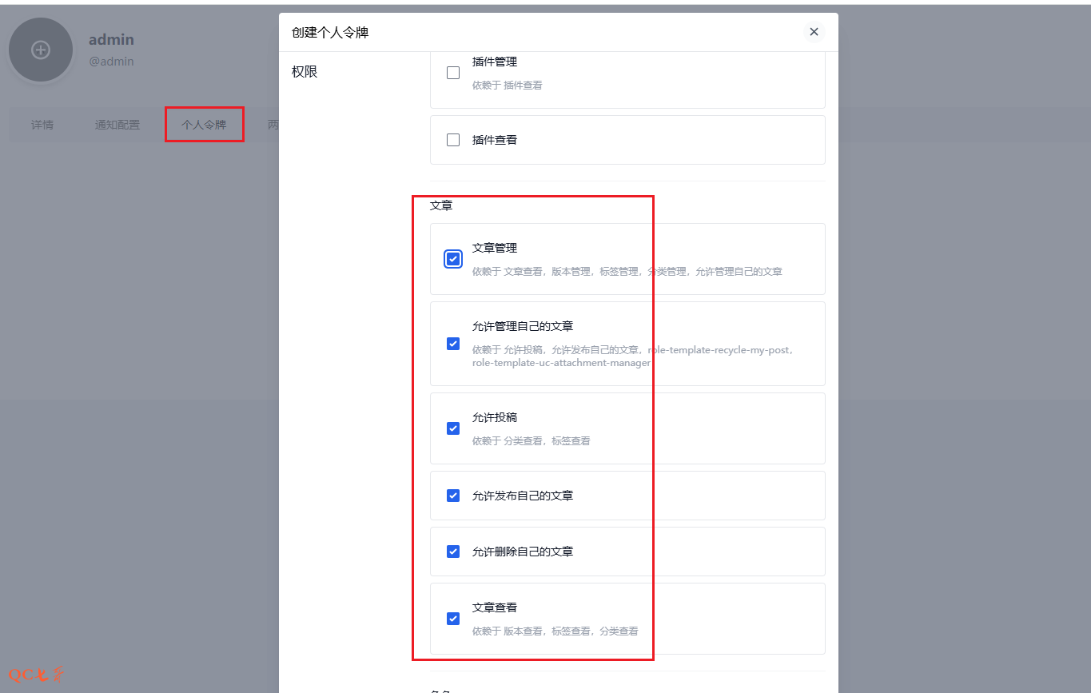Toggle the 允许管理自己的文章 checkbox
This screenshot has height=693, width=1091.
453,344
